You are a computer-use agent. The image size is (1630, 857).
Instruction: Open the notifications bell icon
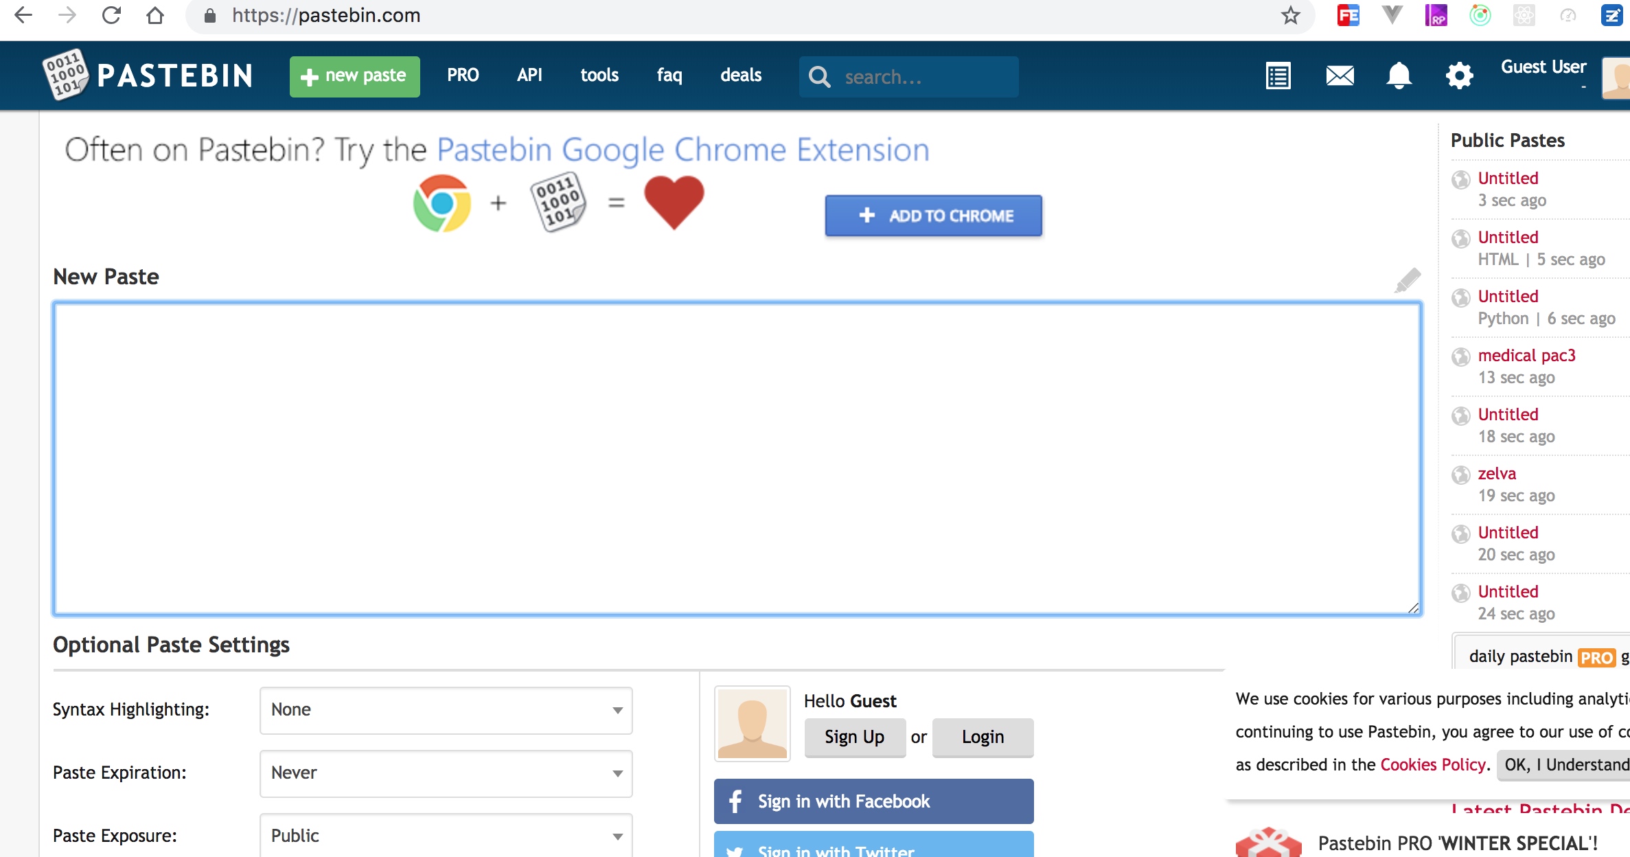[x=1399, y=76]
